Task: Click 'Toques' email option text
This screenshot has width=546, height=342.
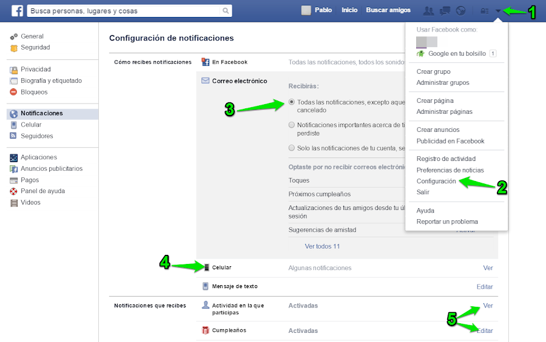Action: (298, 180)
